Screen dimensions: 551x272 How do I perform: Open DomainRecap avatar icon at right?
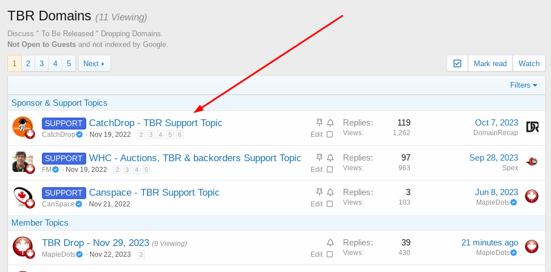(x=532, y=127)
